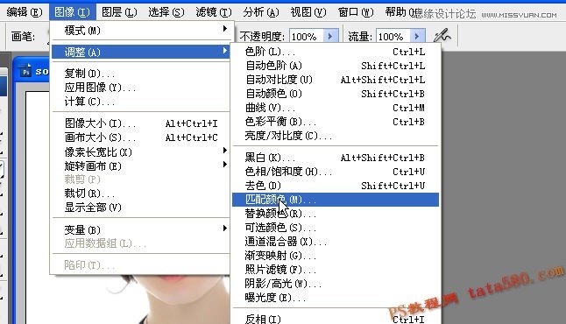Click 匹配颜色(M) menu item

pos(336,200)
